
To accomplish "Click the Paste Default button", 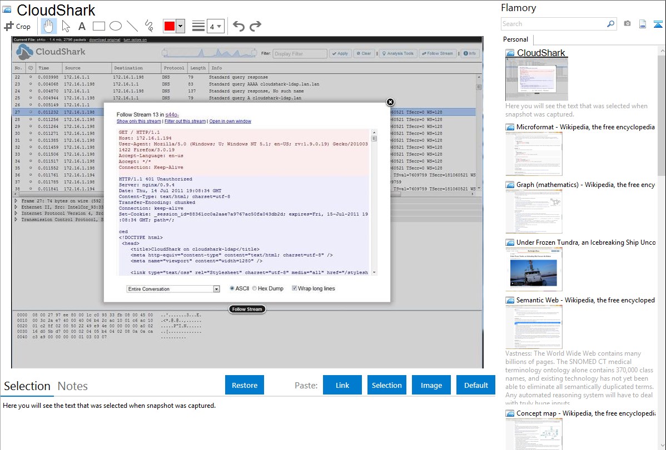I will click(476, 385).
